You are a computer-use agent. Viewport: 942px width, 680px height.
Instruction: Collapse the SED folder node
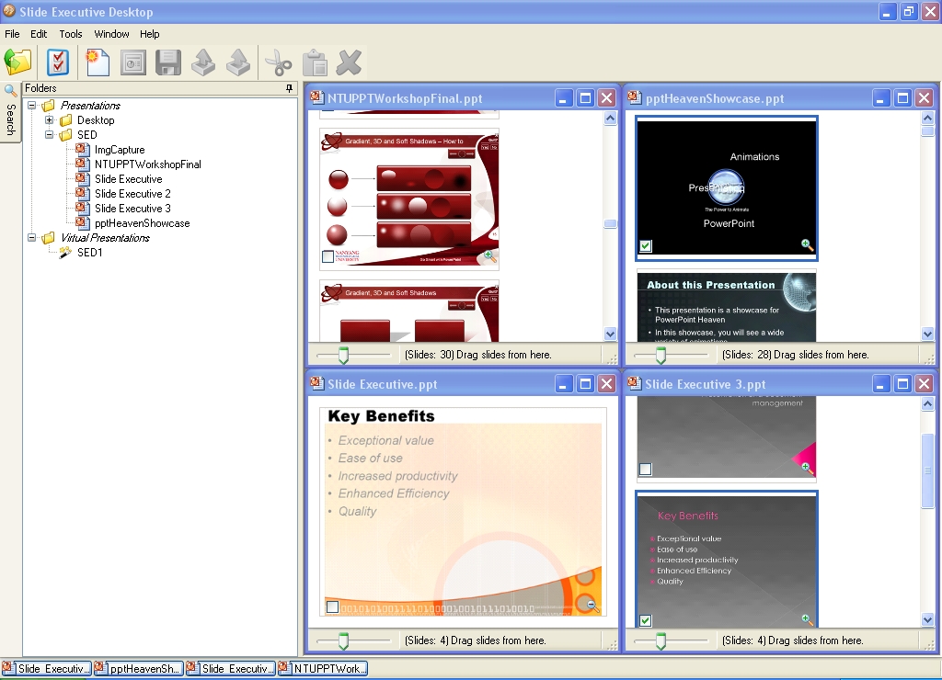pyautogui.click(x=50, y=134)
